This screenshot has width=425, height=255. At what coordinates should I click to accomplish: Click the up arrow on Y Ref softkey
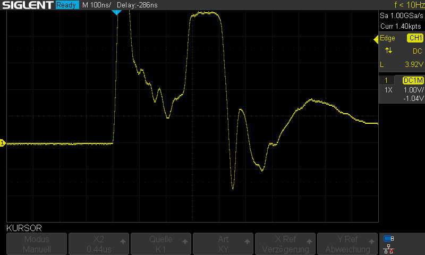click(x=371, y=241)
